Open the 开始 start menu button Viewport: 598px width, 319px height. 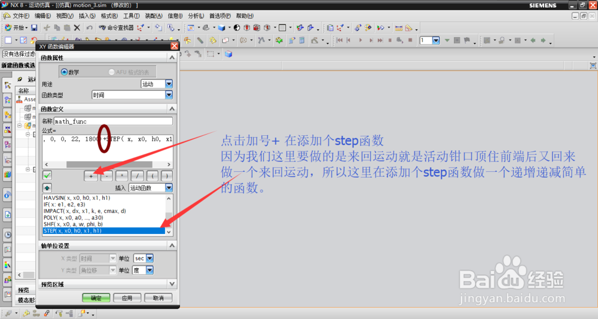pos(16,28)
